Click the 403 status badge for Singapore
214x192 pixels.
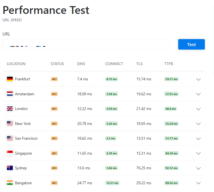pos(54,153)
